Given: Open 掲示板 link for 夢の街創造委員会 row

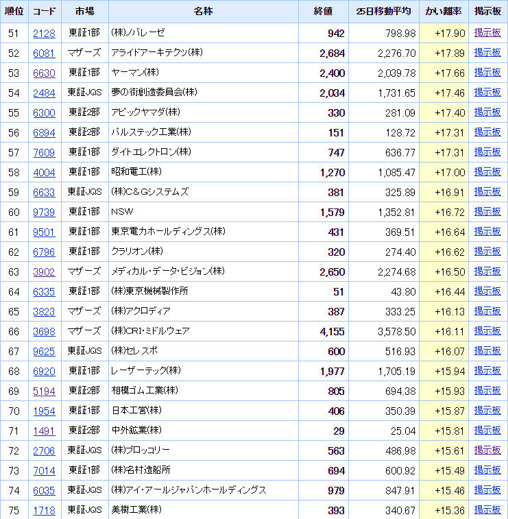Looking at the screenshot, I should pyautogui.click(x=487, y=93).
